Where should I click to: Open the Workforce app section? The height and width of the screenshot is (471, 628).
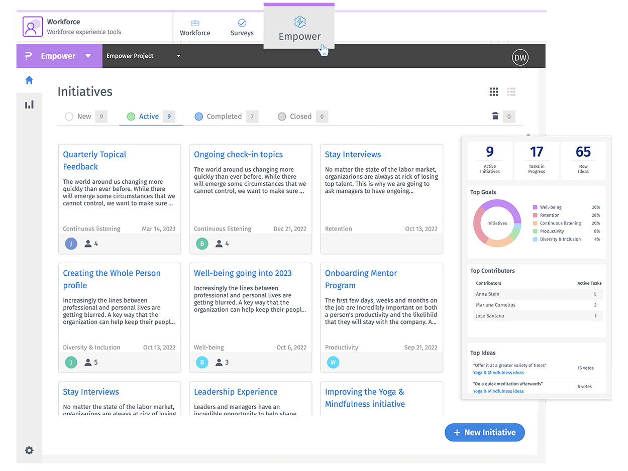195,27
